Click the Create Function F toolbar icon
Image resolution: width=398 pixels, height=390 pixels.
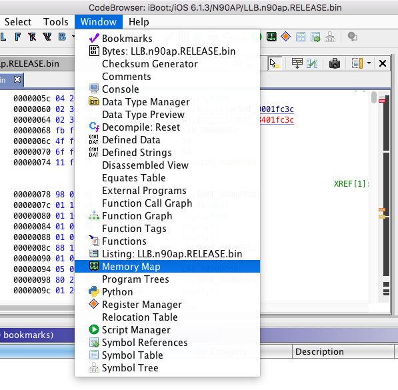[18, 37]
